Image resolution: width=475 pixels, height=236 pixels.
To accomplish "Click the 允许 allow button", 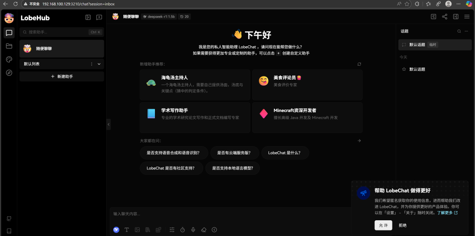I will (x=383, y=225).
